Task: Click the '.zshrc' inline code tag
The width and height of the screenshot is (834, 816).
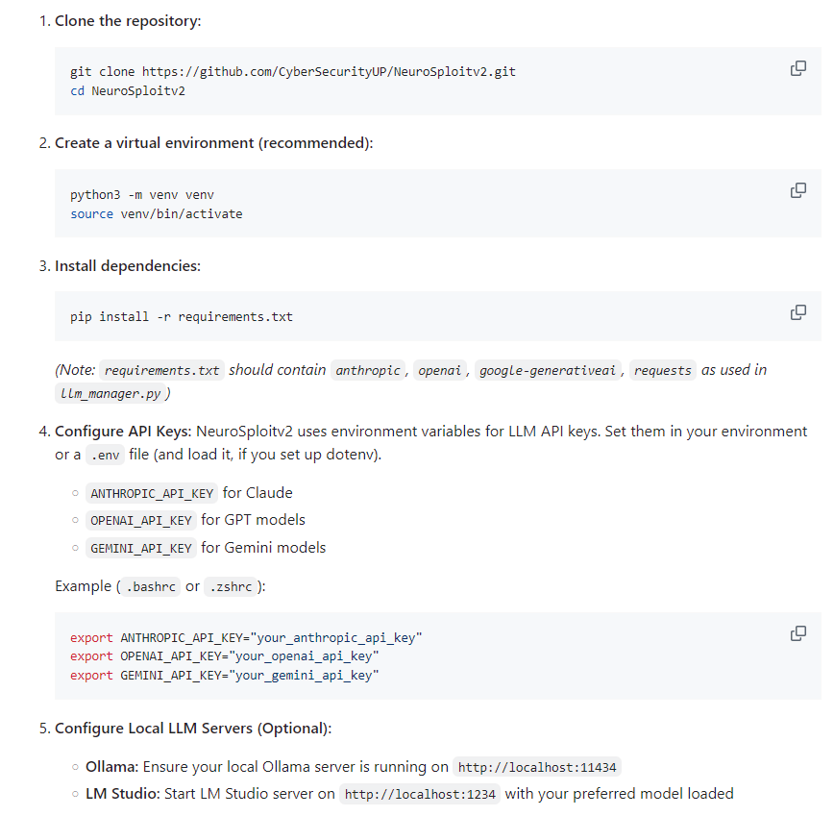Action: click(x=231, y=587)
